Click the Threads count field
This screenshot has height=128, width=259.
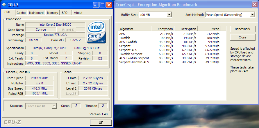103,106
